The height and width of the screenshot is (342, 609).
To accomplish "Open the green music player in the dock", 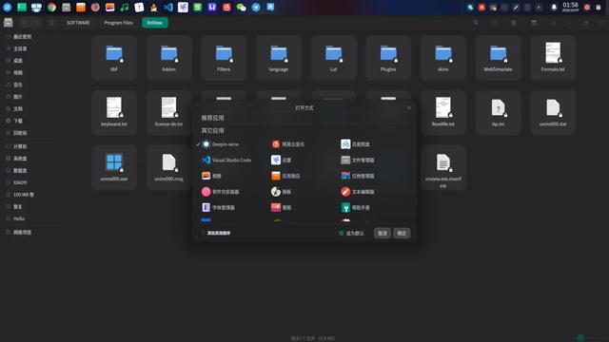I will click(x=125, y=7).
